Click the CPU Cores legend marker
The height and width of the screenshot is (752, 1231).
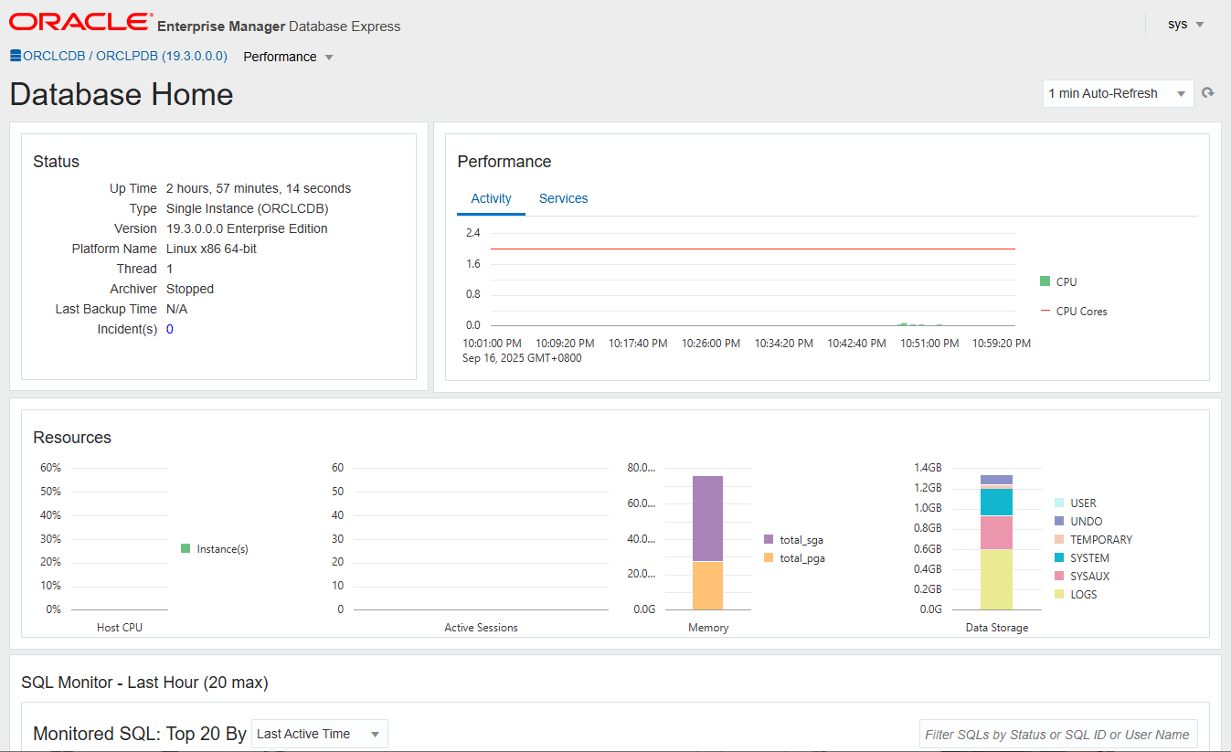[x=1047, y=311]
